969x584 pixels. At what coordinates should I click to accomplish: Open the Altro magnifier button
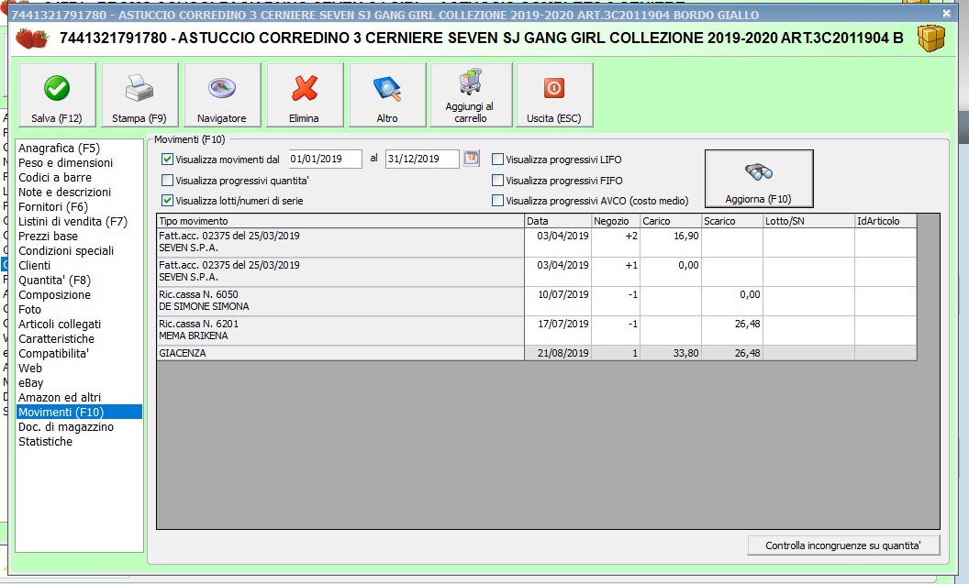[387, 95]
